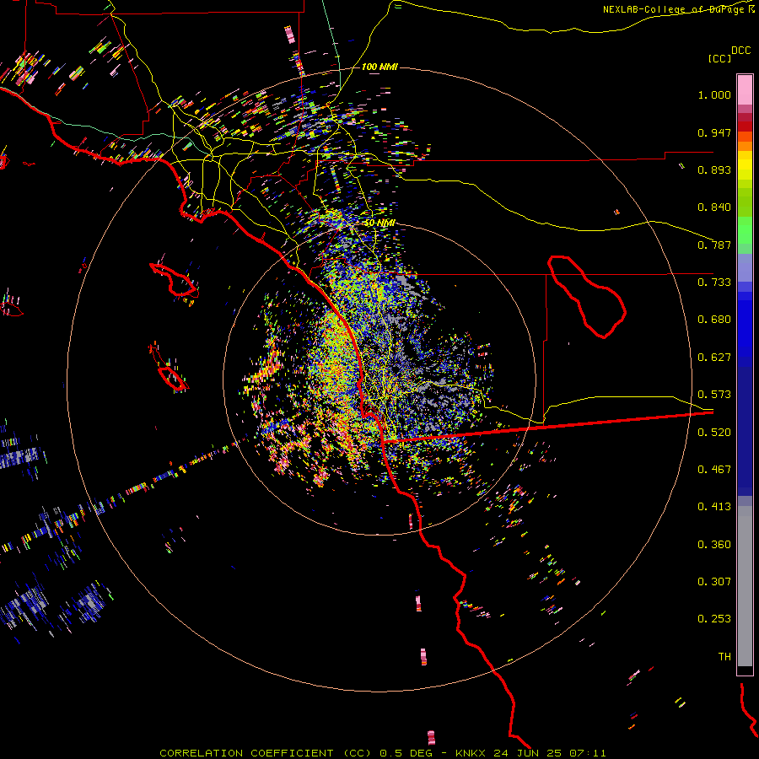Select the 0.253 scale value

click(714, 619)
